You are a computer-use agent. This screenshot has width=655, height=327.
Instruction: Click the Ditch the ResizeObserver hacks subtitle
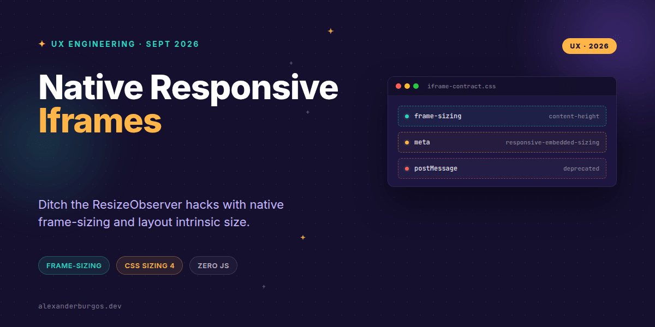(x=161, y=214)
